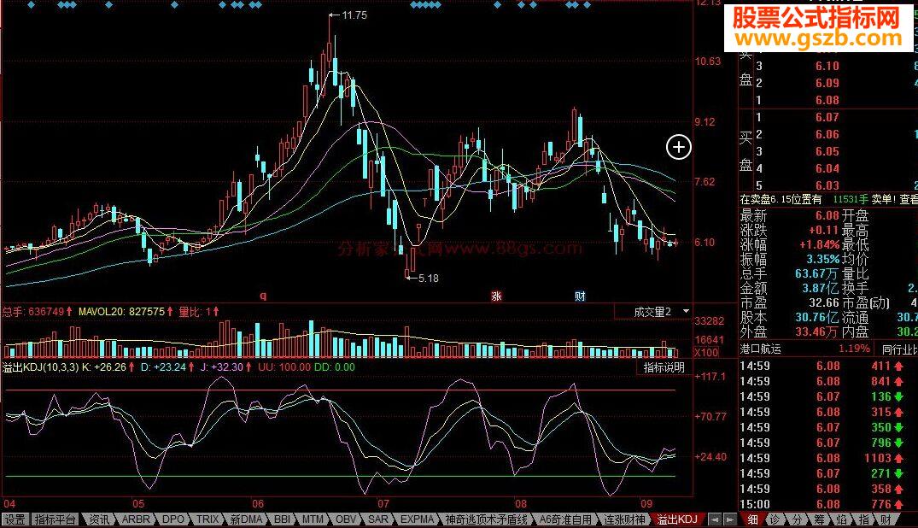918x528 pixels.
Task: Click the 09 month marker on time axis
Action: pos(646,504)
